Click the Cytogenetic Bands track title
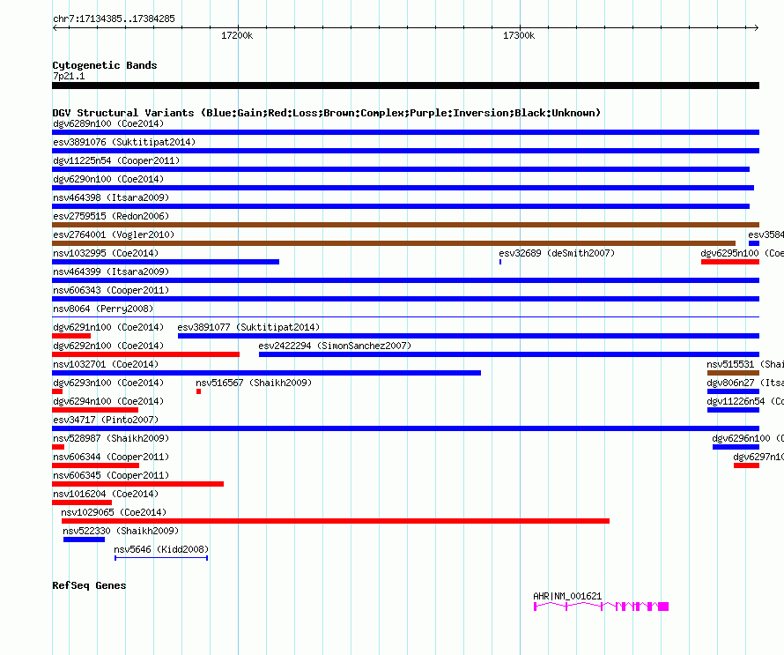 105,65
